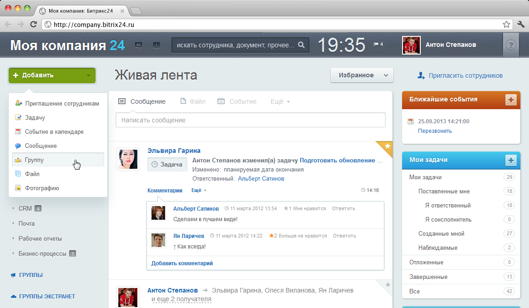This screenshot has width=529, height=308.
Task: Open Антон Степанов profile avatar in header
Action: point(411,45)
